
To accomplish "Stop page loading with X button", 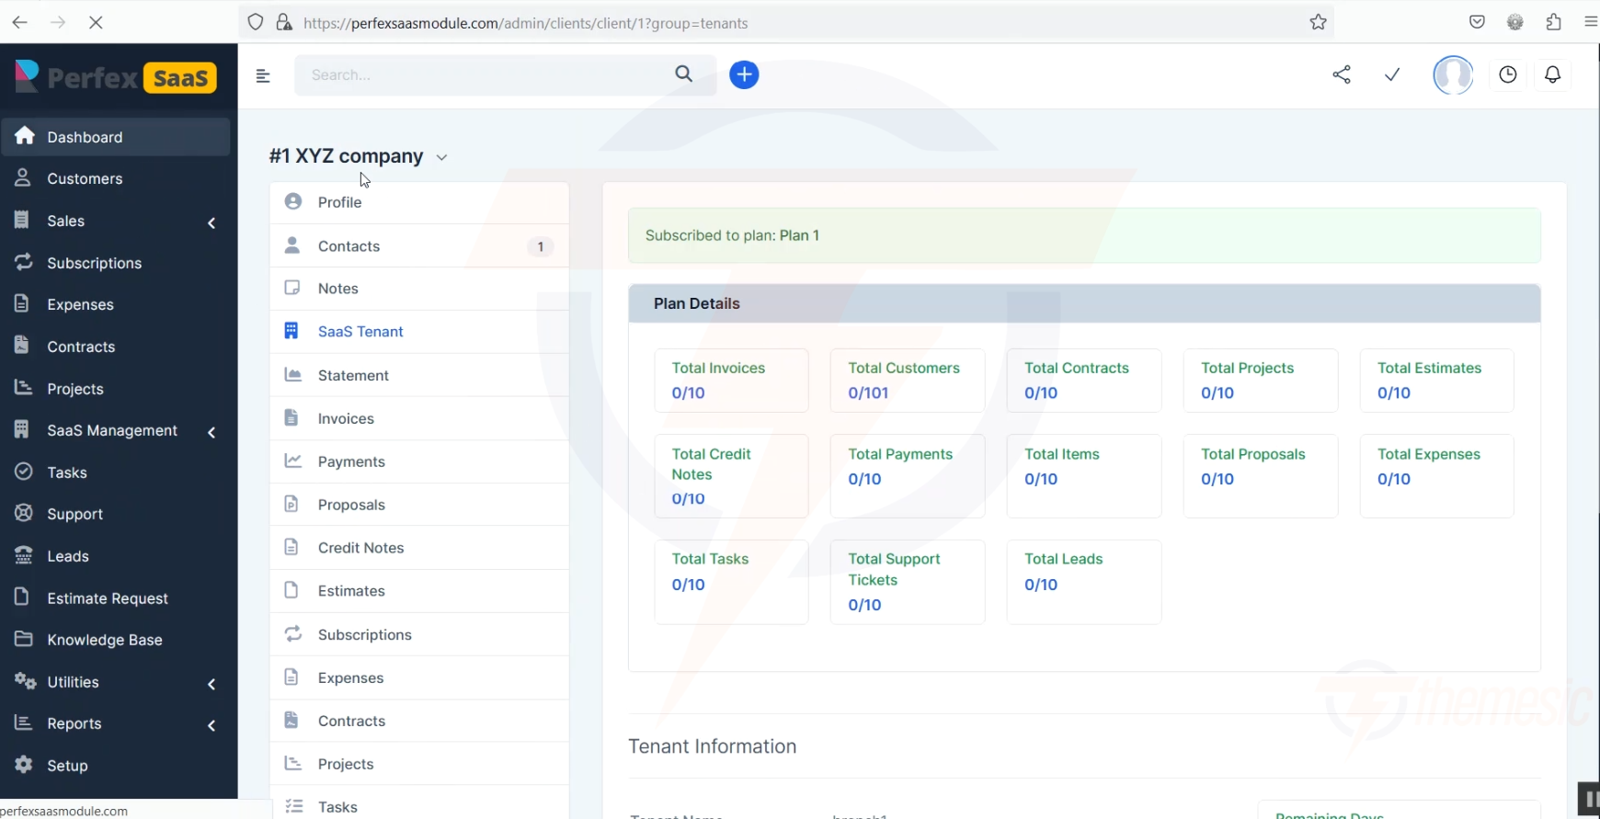I will point(96,22).
